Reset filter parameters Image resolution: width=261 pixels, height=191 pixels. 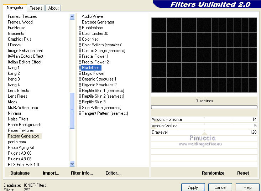point(243,173)
